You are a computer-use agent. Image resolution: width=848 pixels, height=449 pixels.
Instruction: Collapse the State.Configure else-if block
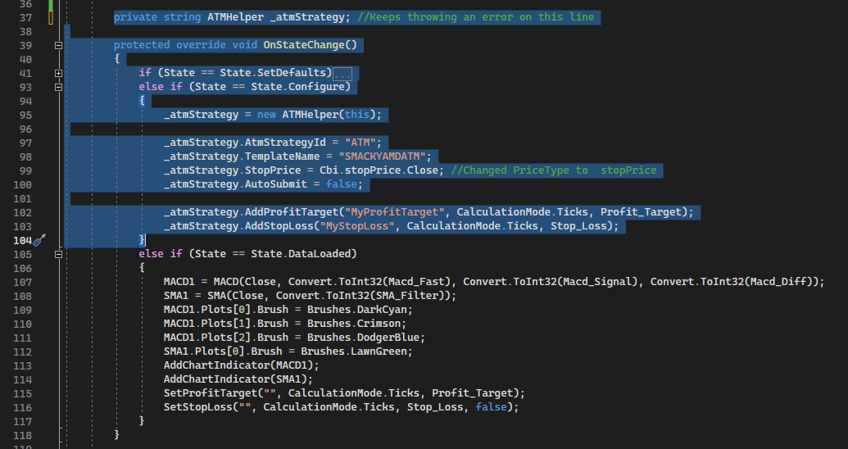(58, 88)
